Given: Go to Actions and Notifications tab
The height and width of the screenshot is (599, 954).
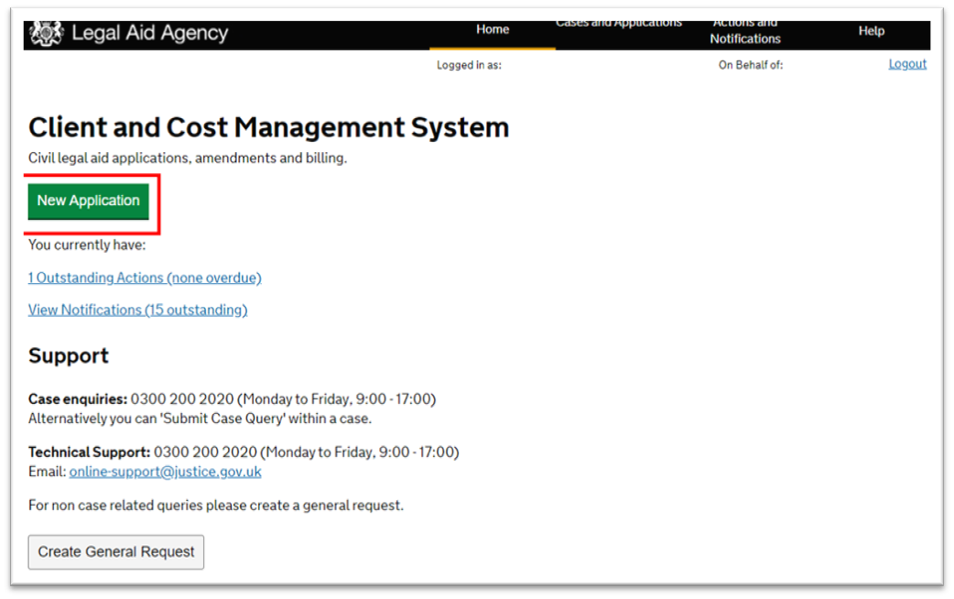Looking at the screenshot, I should 745,32.
